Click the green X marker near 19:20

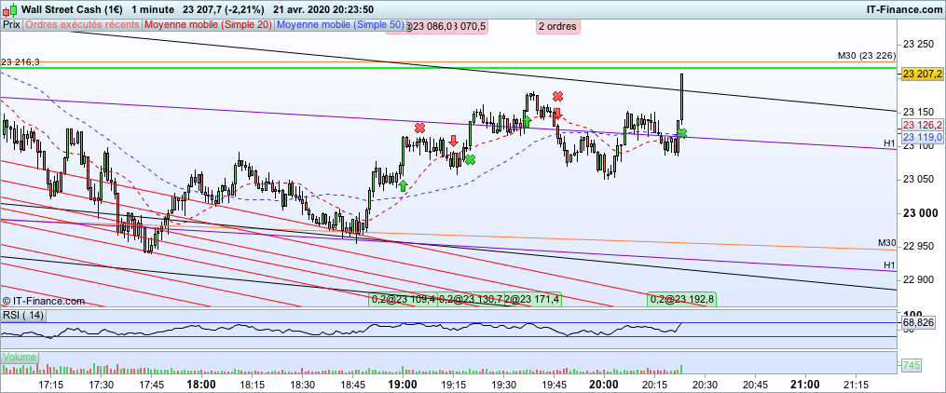coord(470,160)
